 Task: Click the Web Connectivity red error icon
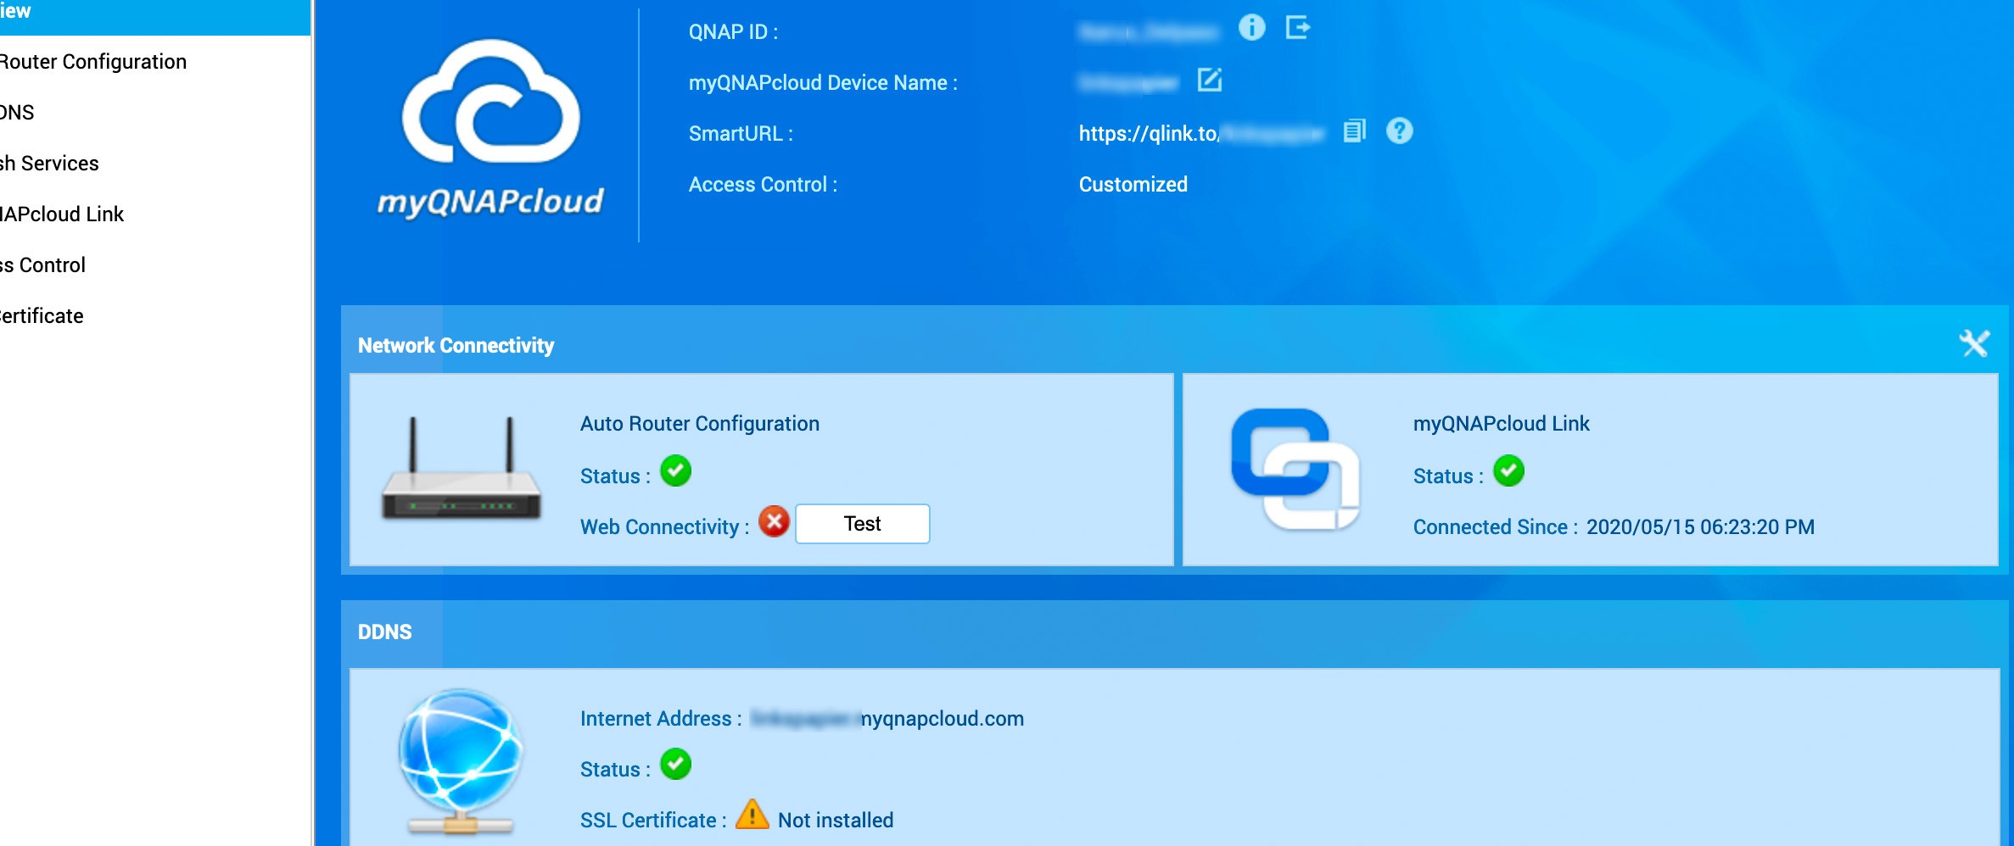pyautogui.click(x=774, y=522)
